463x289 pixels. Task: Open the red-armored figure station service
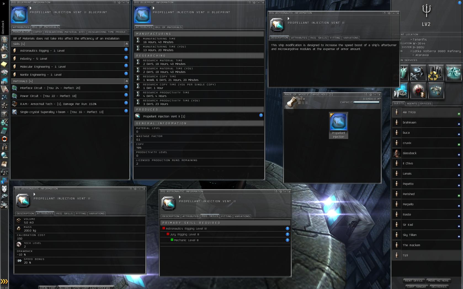tap(418, 90)
